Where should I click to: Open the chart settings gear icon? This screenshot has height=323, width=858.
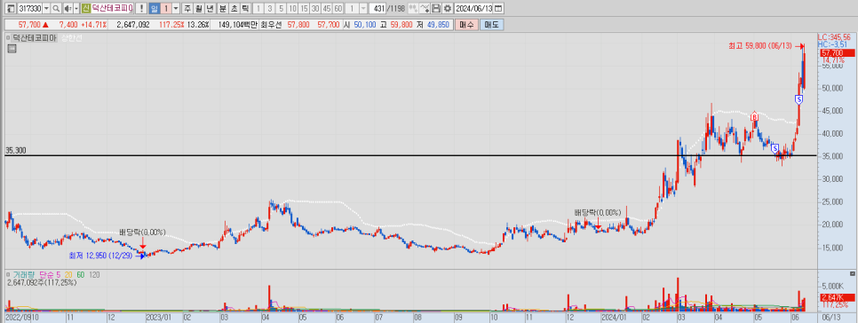(448, 9)
